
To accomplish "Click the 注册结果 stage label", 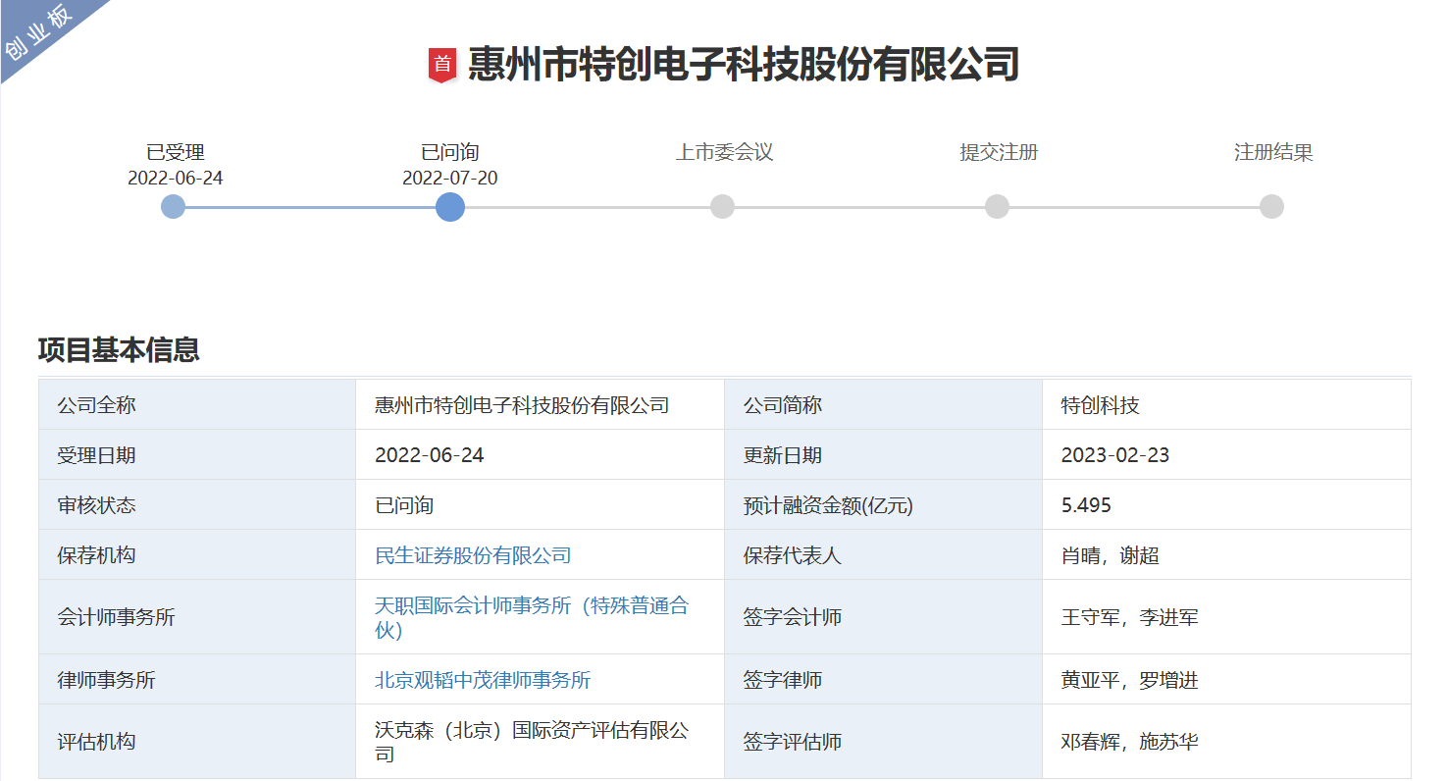I will click(1273, 152).
